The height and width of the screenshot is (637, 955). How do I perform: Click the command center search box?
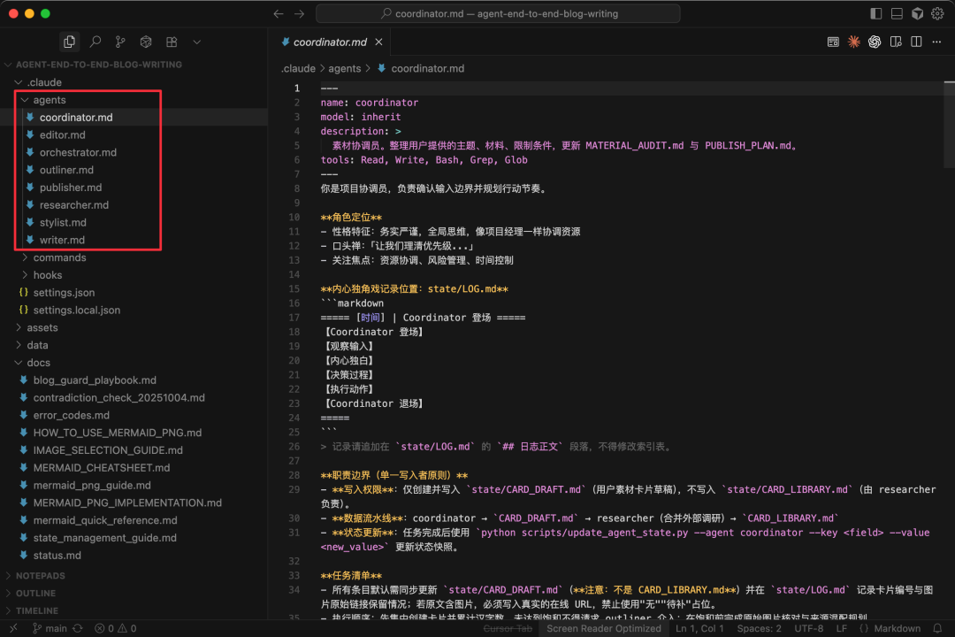point(498,13)
